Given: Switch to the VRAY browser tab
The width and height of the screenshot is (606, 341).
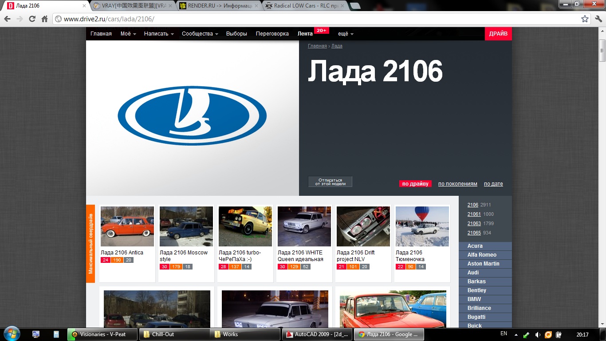Looking at the screenshot, I should coord(132,6).
